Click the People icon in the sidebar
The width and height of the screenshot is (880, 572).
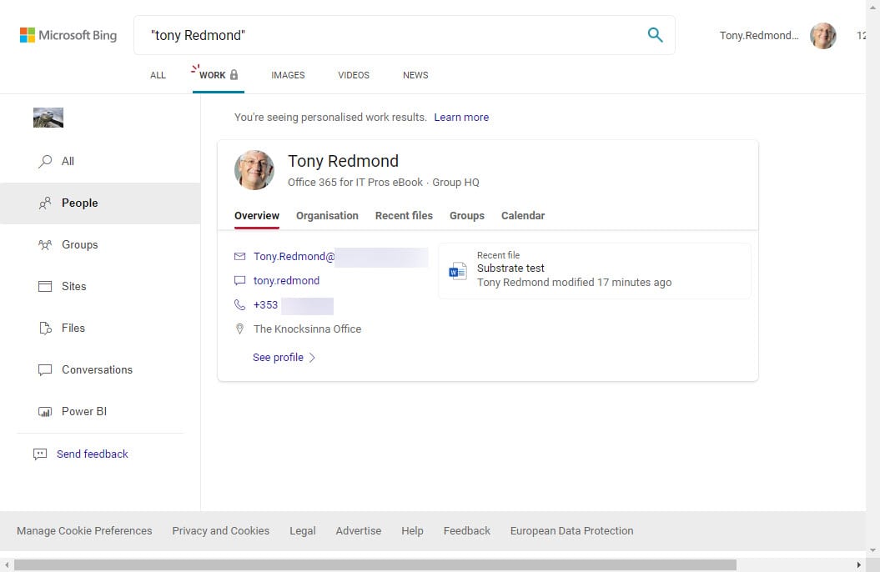[45, 203]
